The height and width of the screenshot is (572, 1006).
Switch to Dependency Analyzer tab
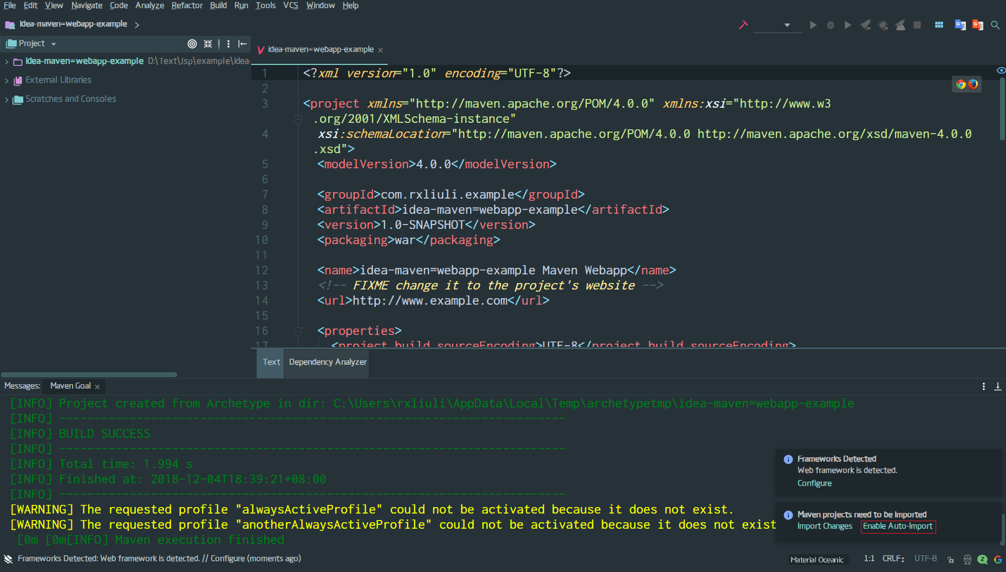click(x=328, y=362)
